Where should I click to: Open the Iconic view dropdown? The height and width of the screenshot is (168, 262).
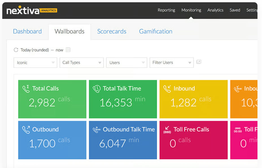35,62
